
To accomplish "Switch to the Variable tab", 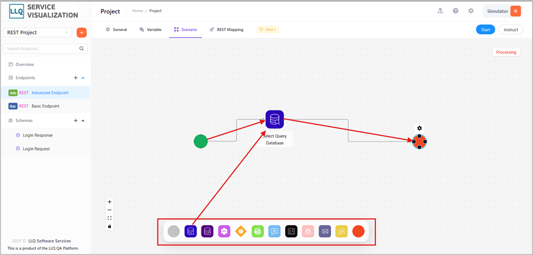I will [x=150, y=30].
